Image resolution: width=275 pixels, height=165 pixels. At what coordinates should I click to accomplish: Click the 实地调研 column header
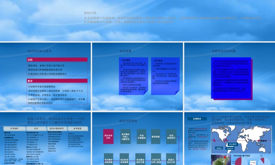point(14,128)
